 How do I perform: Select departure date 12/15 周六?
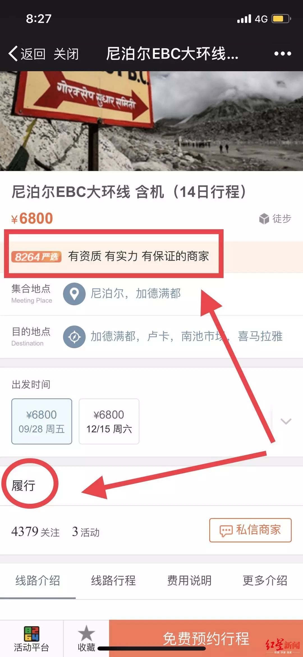109,421
